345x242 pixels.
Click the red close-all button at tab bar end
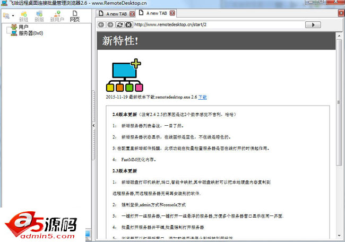341,13
